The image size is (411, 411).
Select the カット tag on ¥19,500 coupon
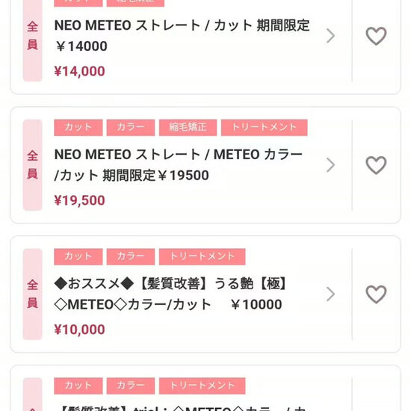78,127
